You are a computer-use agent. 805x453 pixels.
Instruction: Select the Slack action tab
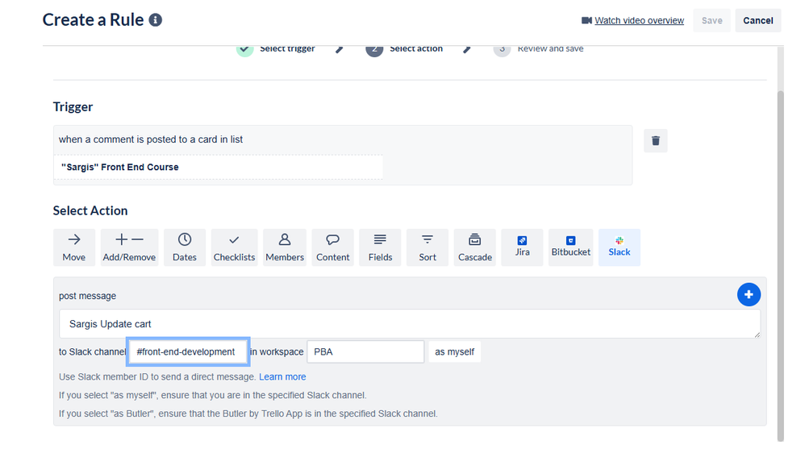(x=619, y=247)
